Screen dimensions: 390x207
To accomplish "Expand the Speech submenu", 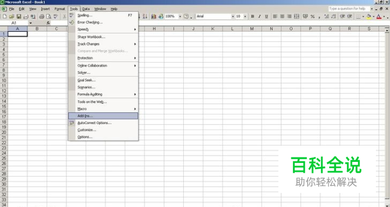I will tap(103, 29).
